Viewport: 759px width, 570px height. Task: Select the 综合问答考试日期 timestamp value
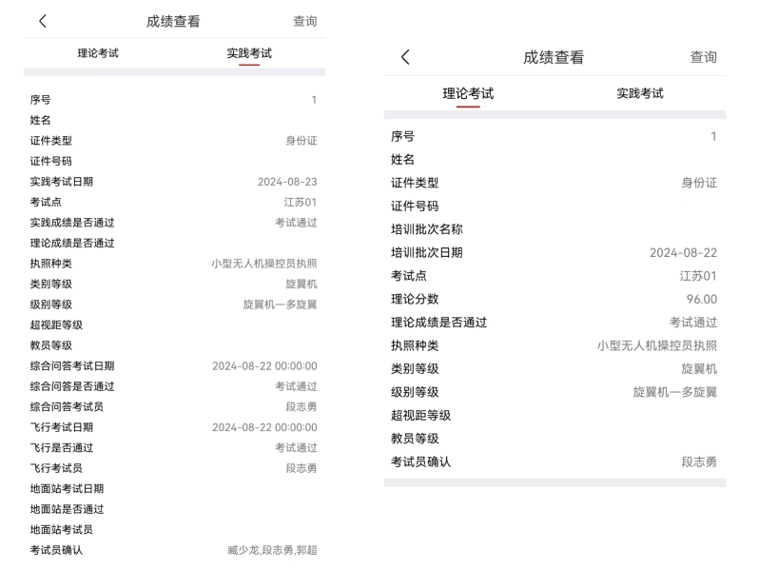[x=264, y=366]
